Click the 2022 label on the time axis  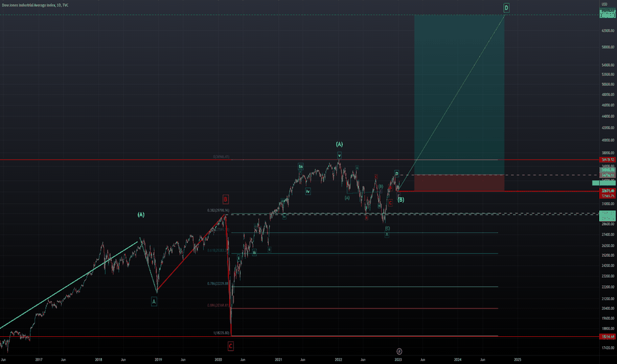[338, 359]
